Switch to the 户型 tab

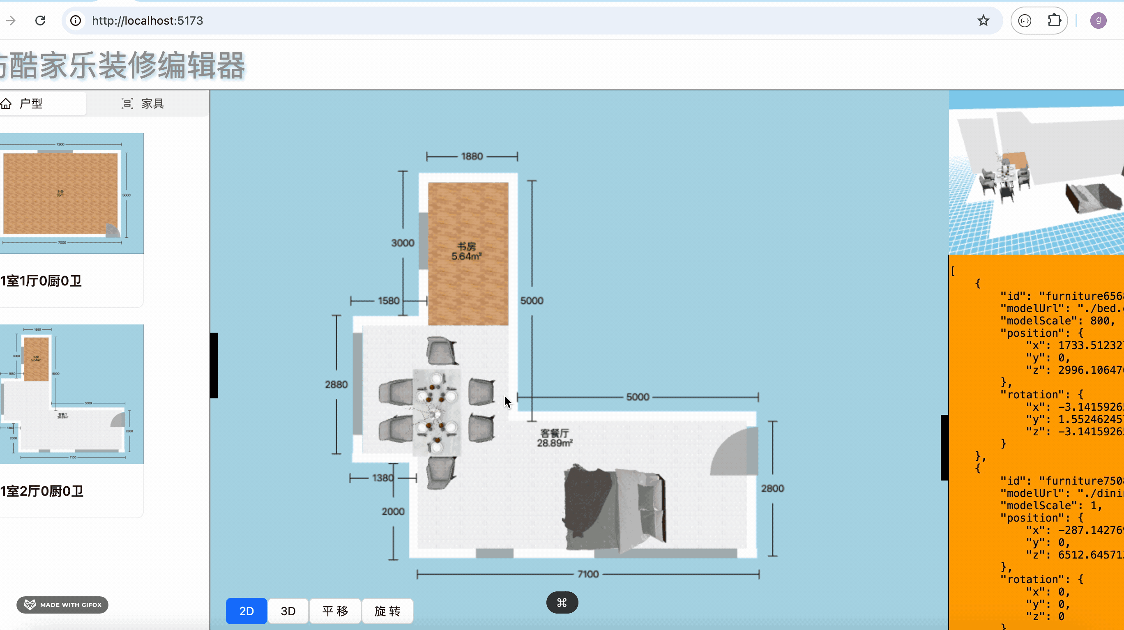coord(43,103)
